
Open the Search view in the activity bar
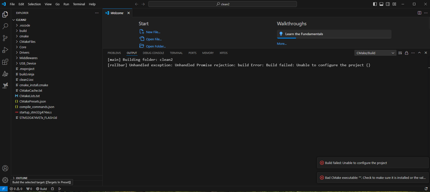tap(5, 26)
